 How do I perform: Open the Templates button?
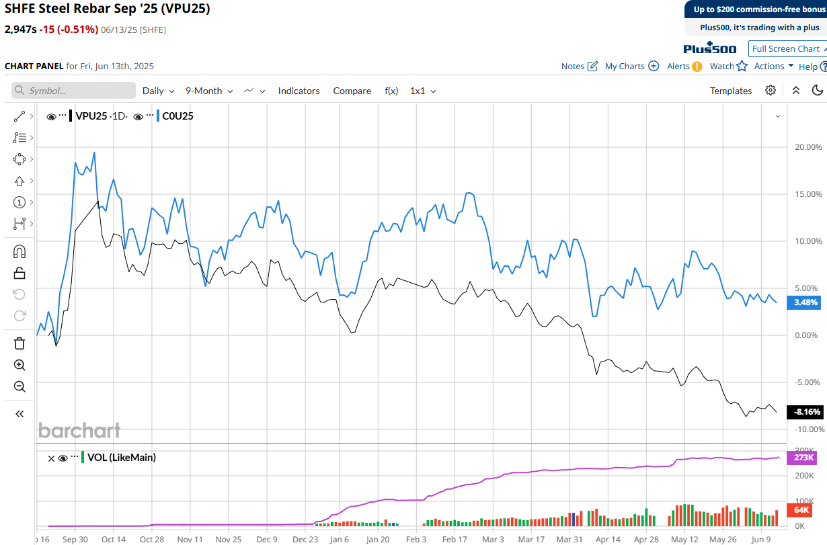point(730,91)
